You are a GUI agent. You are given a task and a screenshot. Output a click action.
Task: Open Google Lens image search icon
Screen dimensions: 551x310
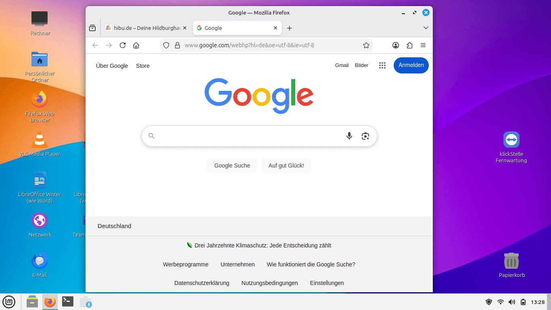tap(365, 136)
